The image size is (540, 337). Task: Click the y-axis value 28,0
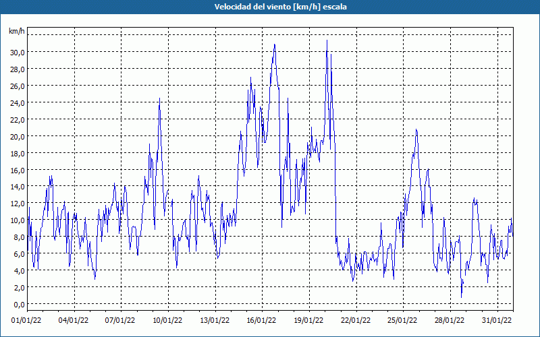click(18, 69)
